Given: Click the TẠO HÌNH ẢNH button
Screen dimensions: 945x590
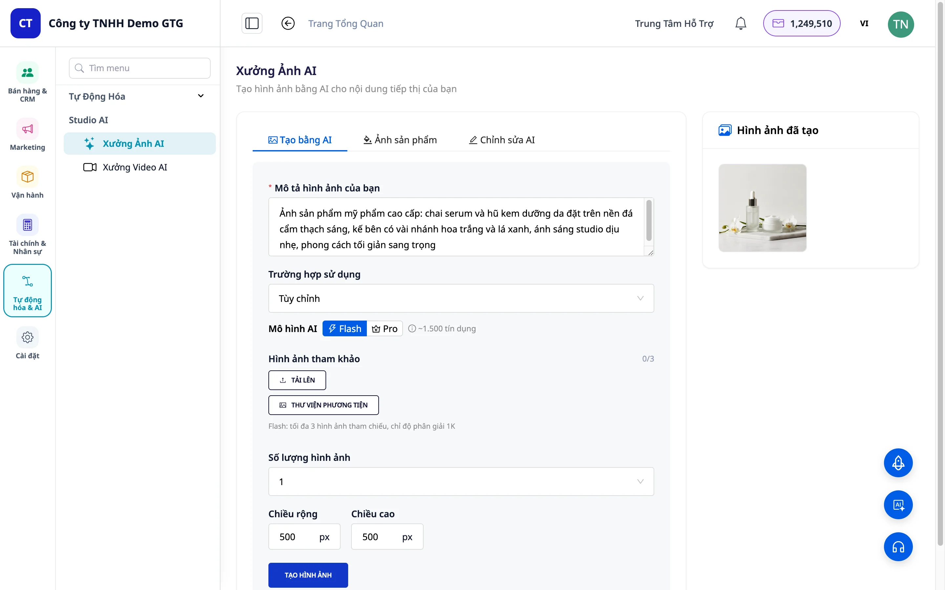Looking at the screenshot, I should pos(308,575).
